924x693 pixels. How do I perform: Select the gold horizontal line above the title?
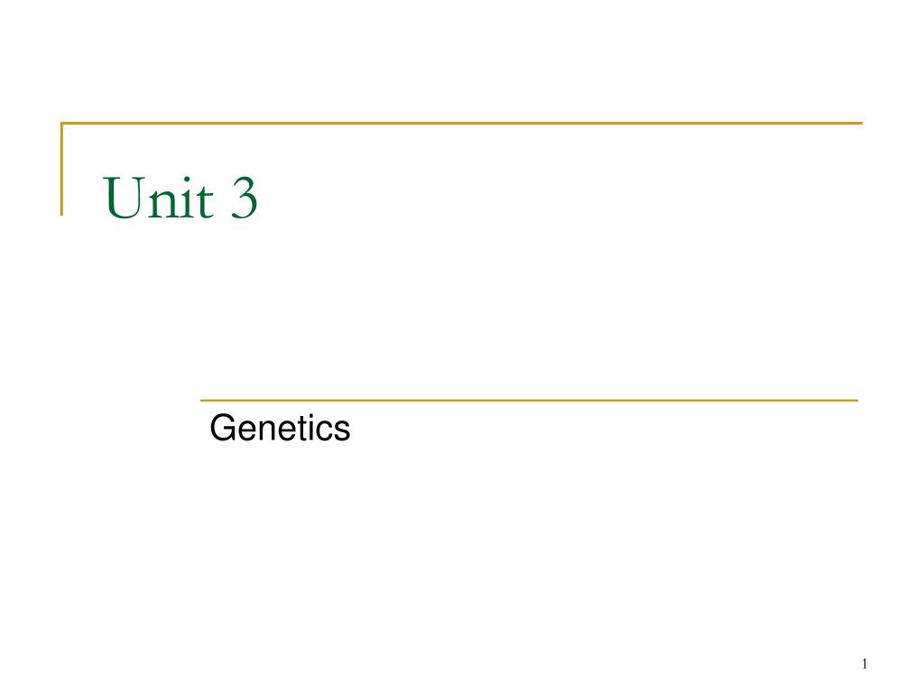tap(461, 123)
